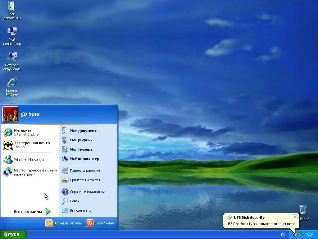Open Мои рисунки folder
This screenshot has height=239, width=318.
coord(89,140)
